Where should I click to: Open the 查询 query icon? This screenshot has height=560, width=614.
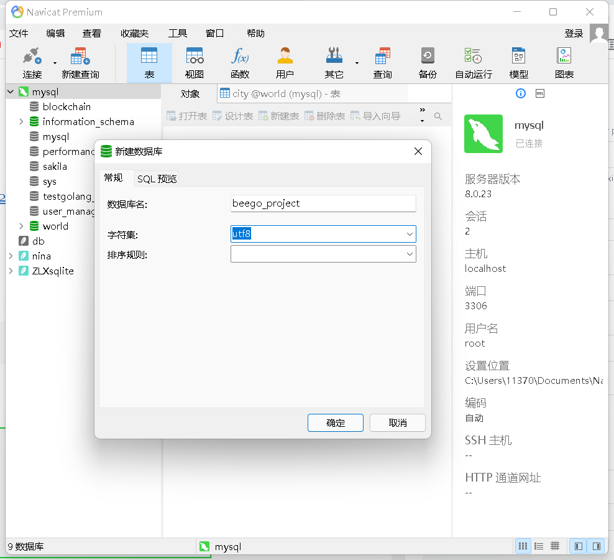point(383,63)
